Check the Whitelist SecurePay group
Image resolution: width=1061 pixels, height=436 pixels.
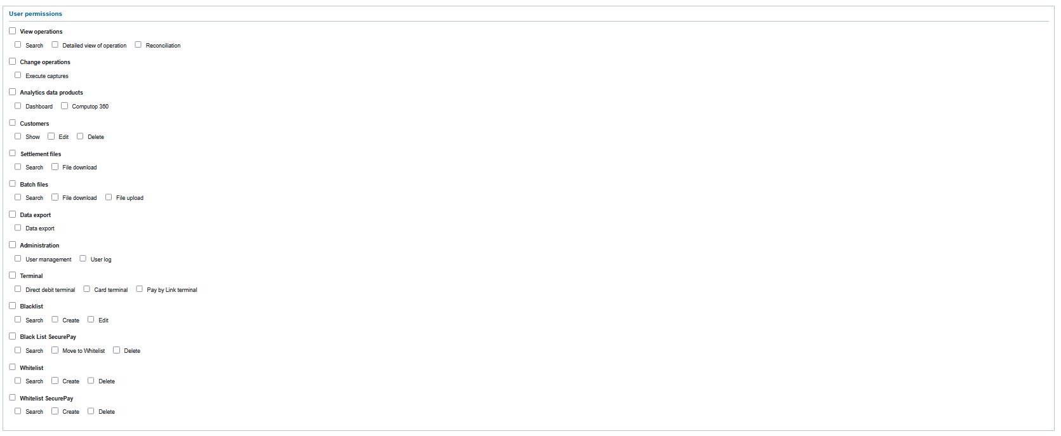coord(12,398)
